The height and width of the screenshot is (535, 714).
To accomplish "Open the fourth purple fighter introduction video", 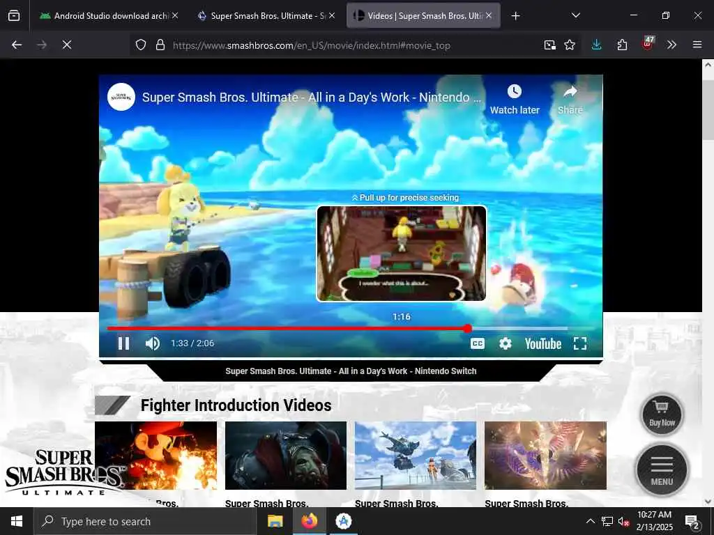I will click(545, 456).
